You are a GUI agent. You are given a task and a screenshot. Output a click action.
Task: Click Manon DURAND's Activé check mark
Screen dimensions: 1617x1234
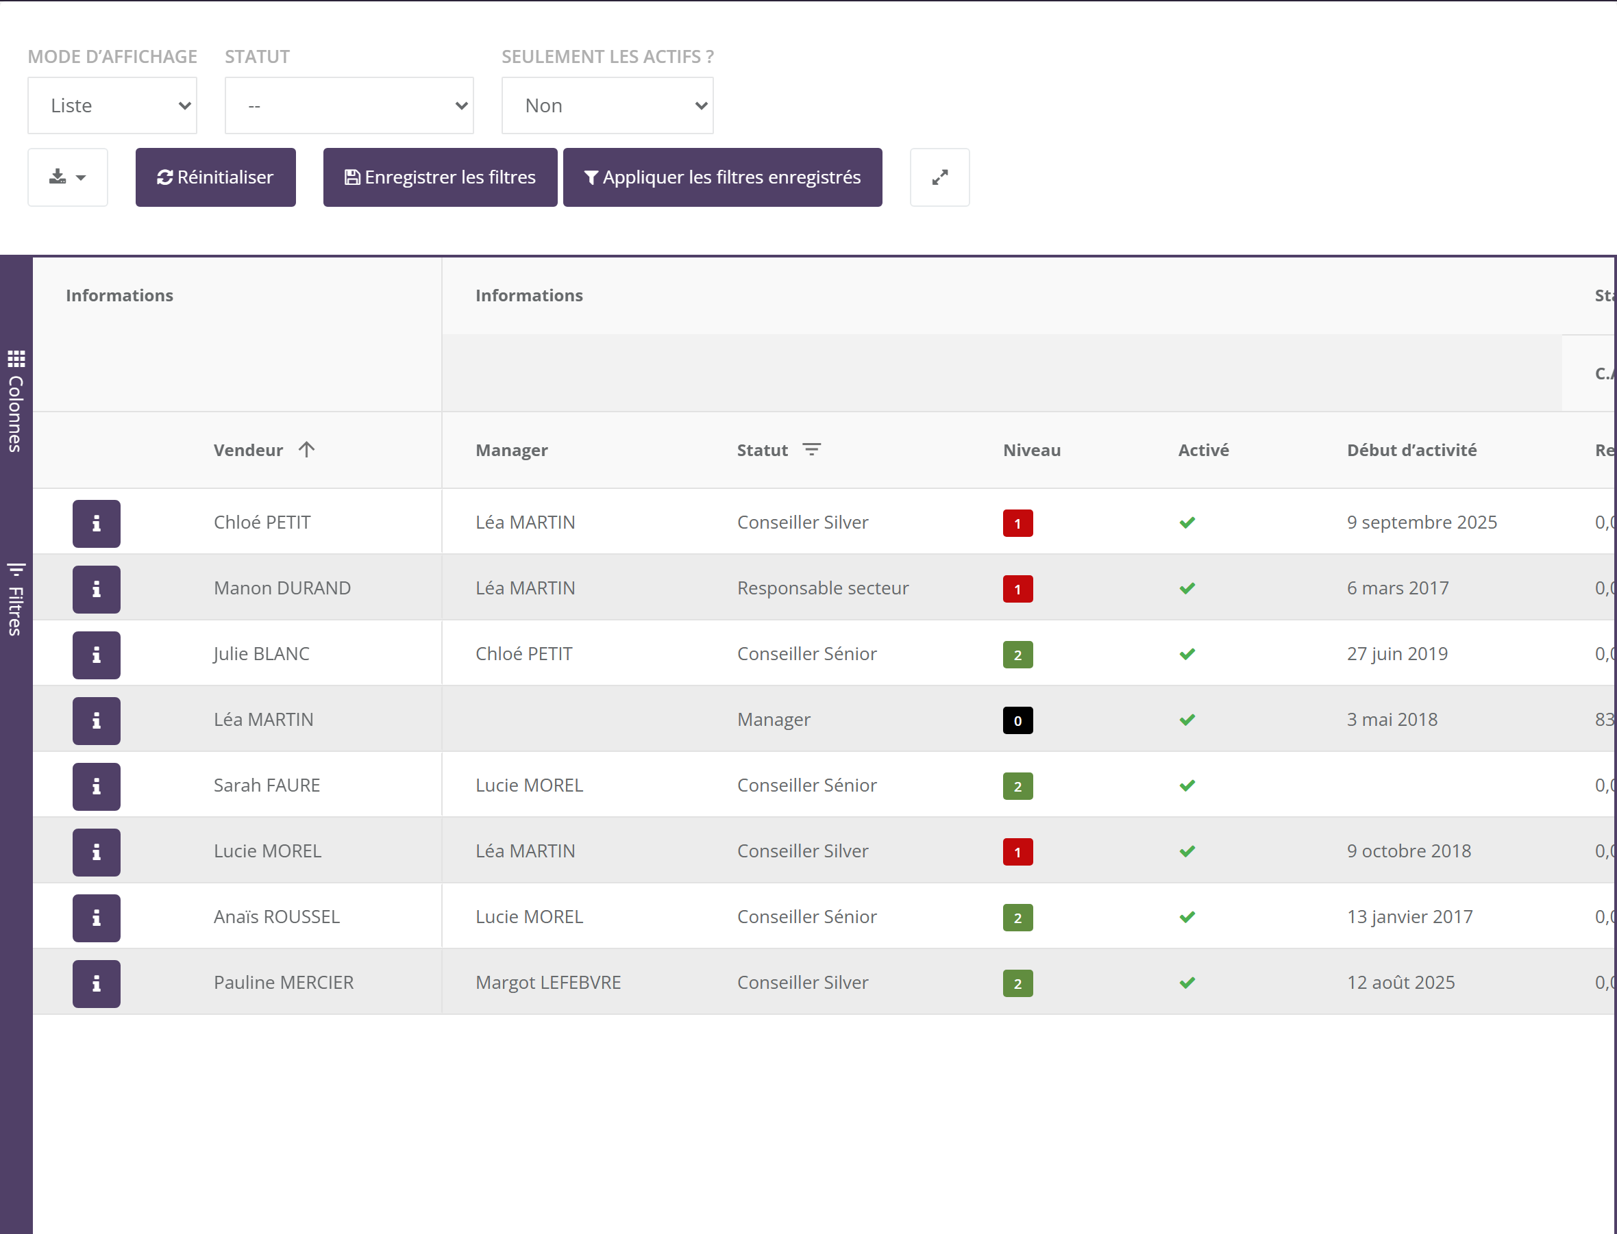[x=1187, y=588]
